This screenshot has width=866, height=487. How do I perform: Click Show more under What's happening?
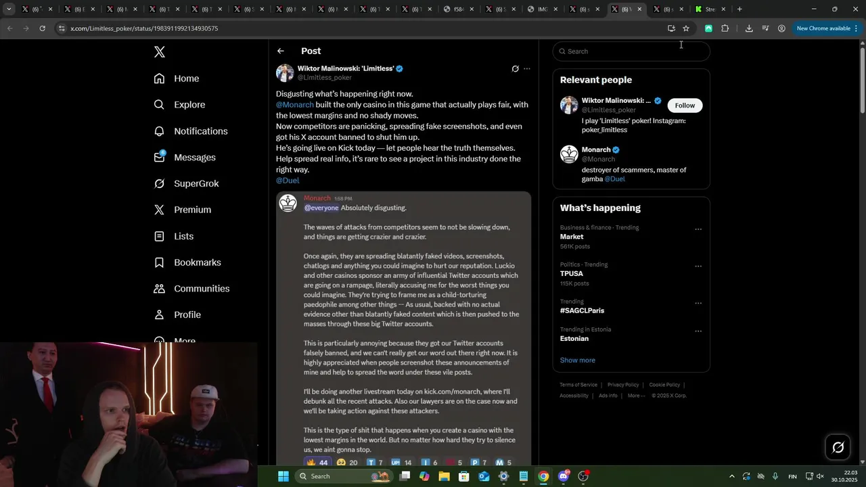click(x=578, y=360)
